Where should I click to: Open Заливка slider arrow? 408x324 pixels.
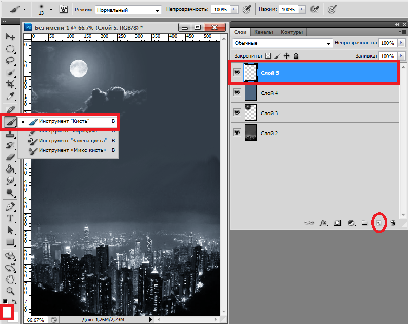[x=401, y=55]
